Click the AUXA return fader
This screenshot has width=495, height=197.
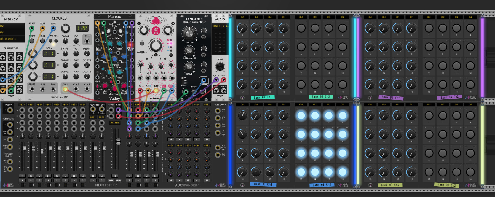click(x=132, y=155)
